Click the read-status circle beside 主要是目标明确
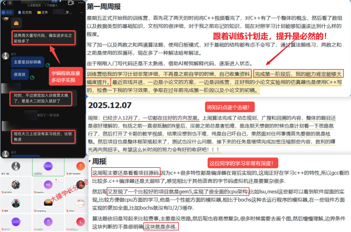The width and height of the screenshot is (351, 232). (48, 65)
